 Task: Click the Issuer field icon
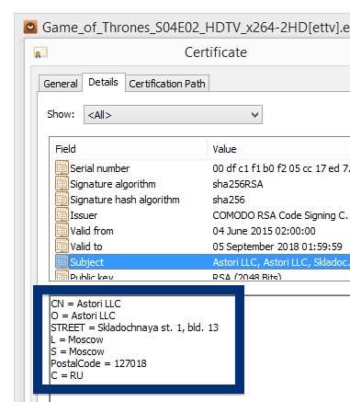62,215
